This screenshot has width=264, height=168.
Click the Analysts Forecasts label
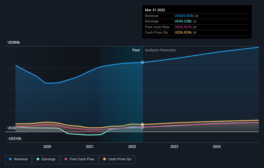coord(160,50)
